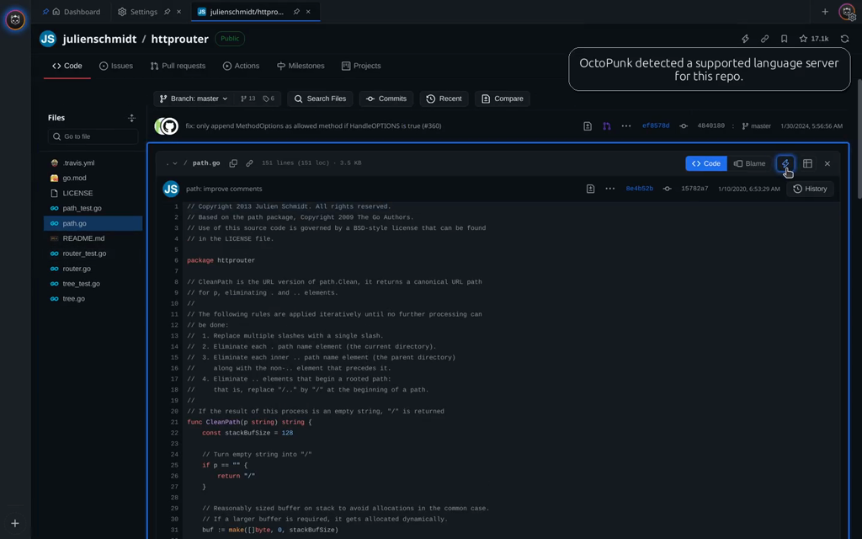
Task: Open History for path.go
Action: [810, 189]
